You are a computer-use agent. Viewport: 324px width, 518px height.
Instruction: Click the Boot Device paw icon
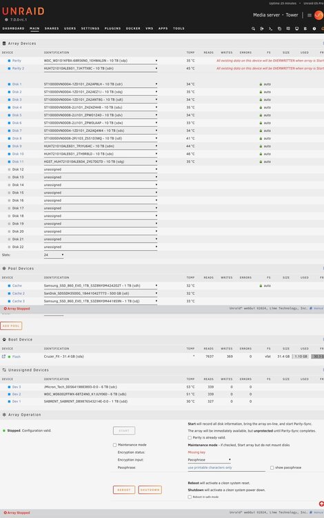click(x=4, y=340)
